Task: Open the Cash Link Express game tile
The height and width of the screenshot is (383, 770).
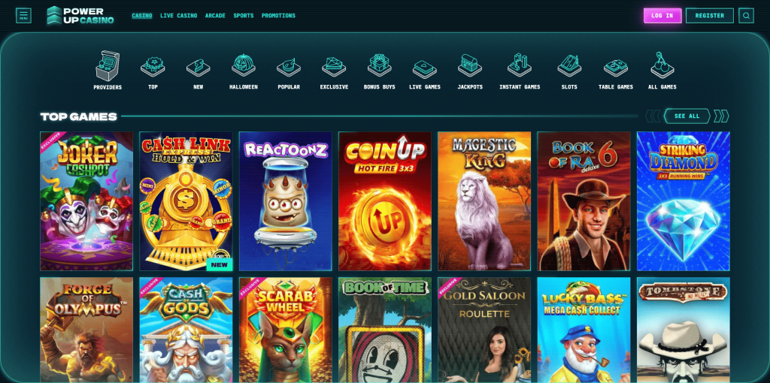Action: click(x=186, y=201)
